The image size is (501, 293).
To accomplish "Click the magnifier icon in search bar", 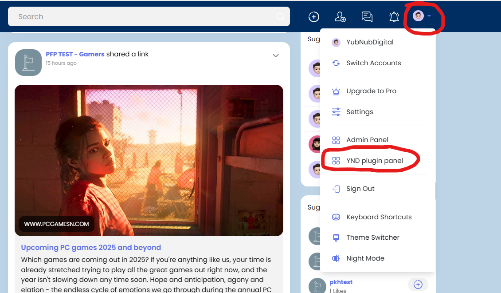I will 280,16.
